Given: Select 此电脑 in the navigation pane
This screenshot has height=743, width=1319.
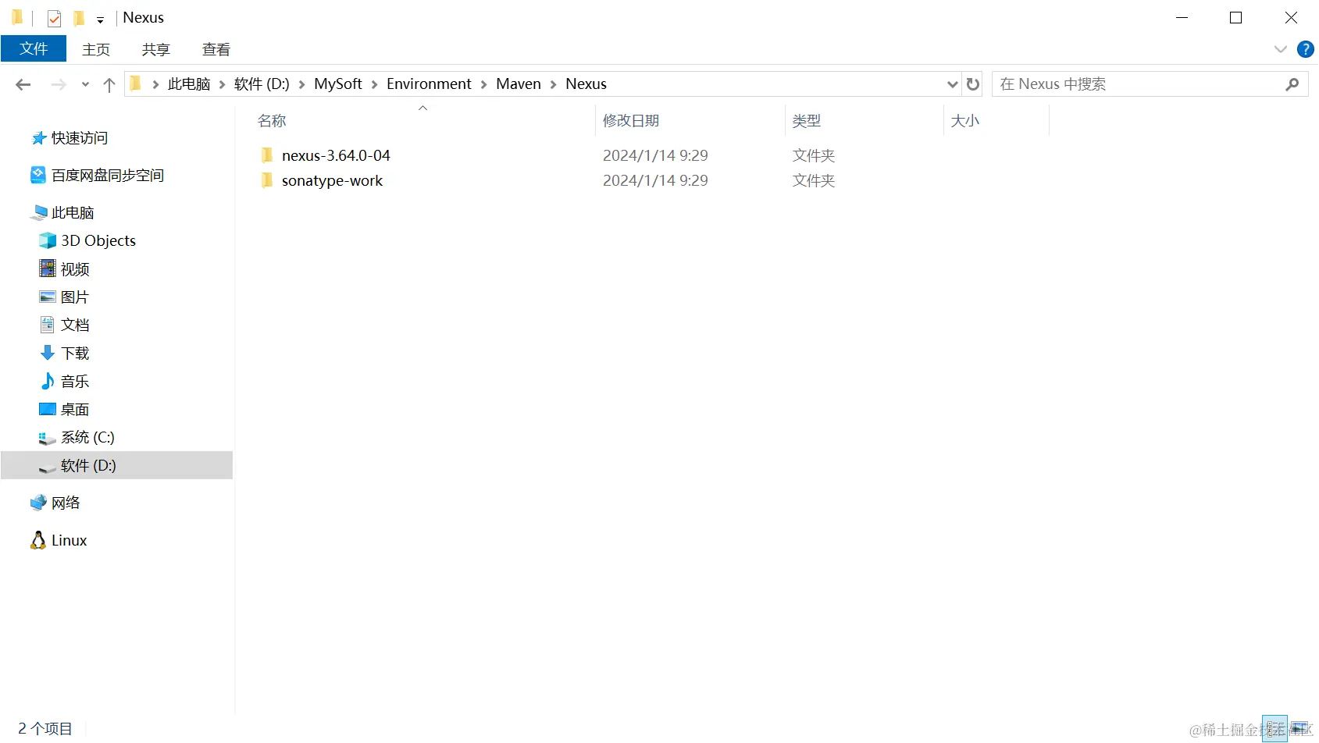Looking at the screenshot, I should click(x=73, y=213).
